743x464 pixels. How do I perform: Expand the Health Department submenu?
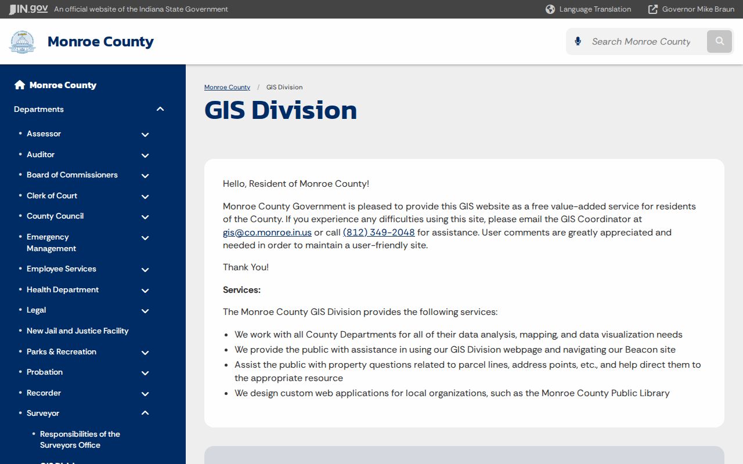click(x=145, y=290)
